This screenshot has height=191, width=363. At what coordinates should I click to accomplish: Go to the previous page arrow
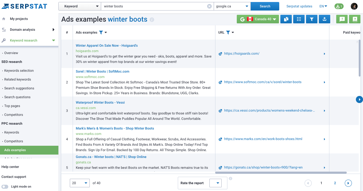(308, 183)
